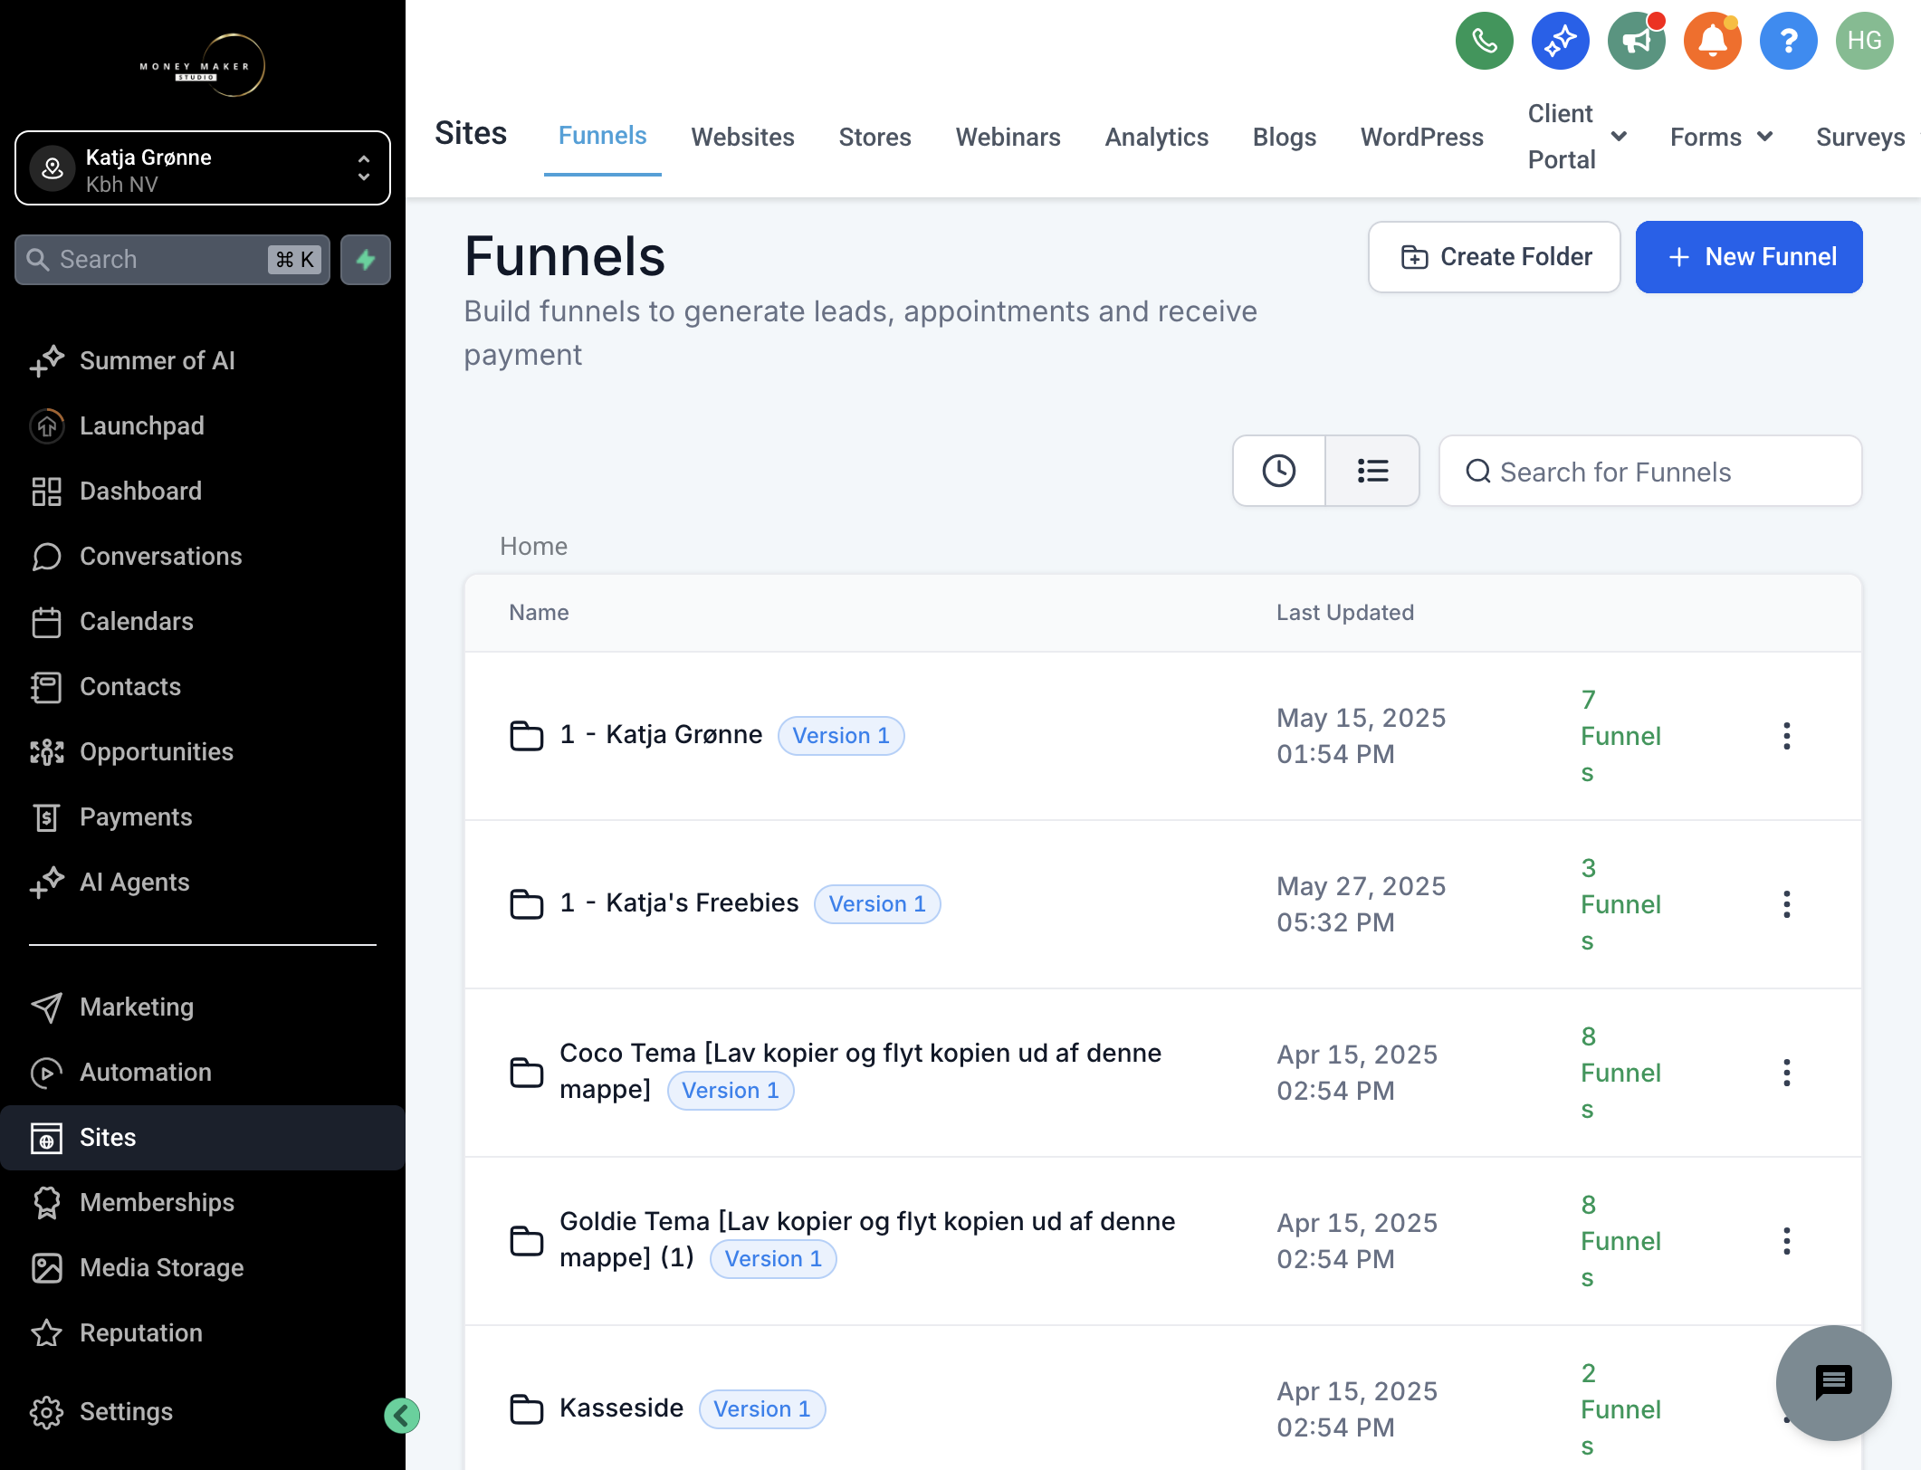Open Calendars in the sidebar
The image size is (1921, 1470).
coord(203,621)
